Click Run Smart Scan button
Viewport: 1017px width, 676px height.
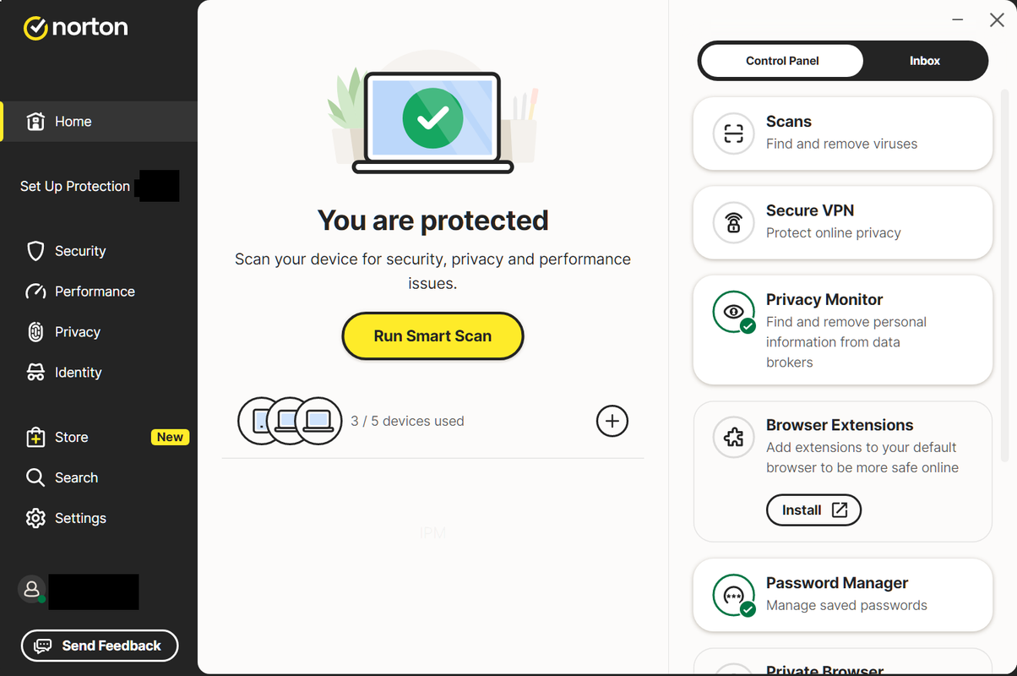click(x=432, y=335)
